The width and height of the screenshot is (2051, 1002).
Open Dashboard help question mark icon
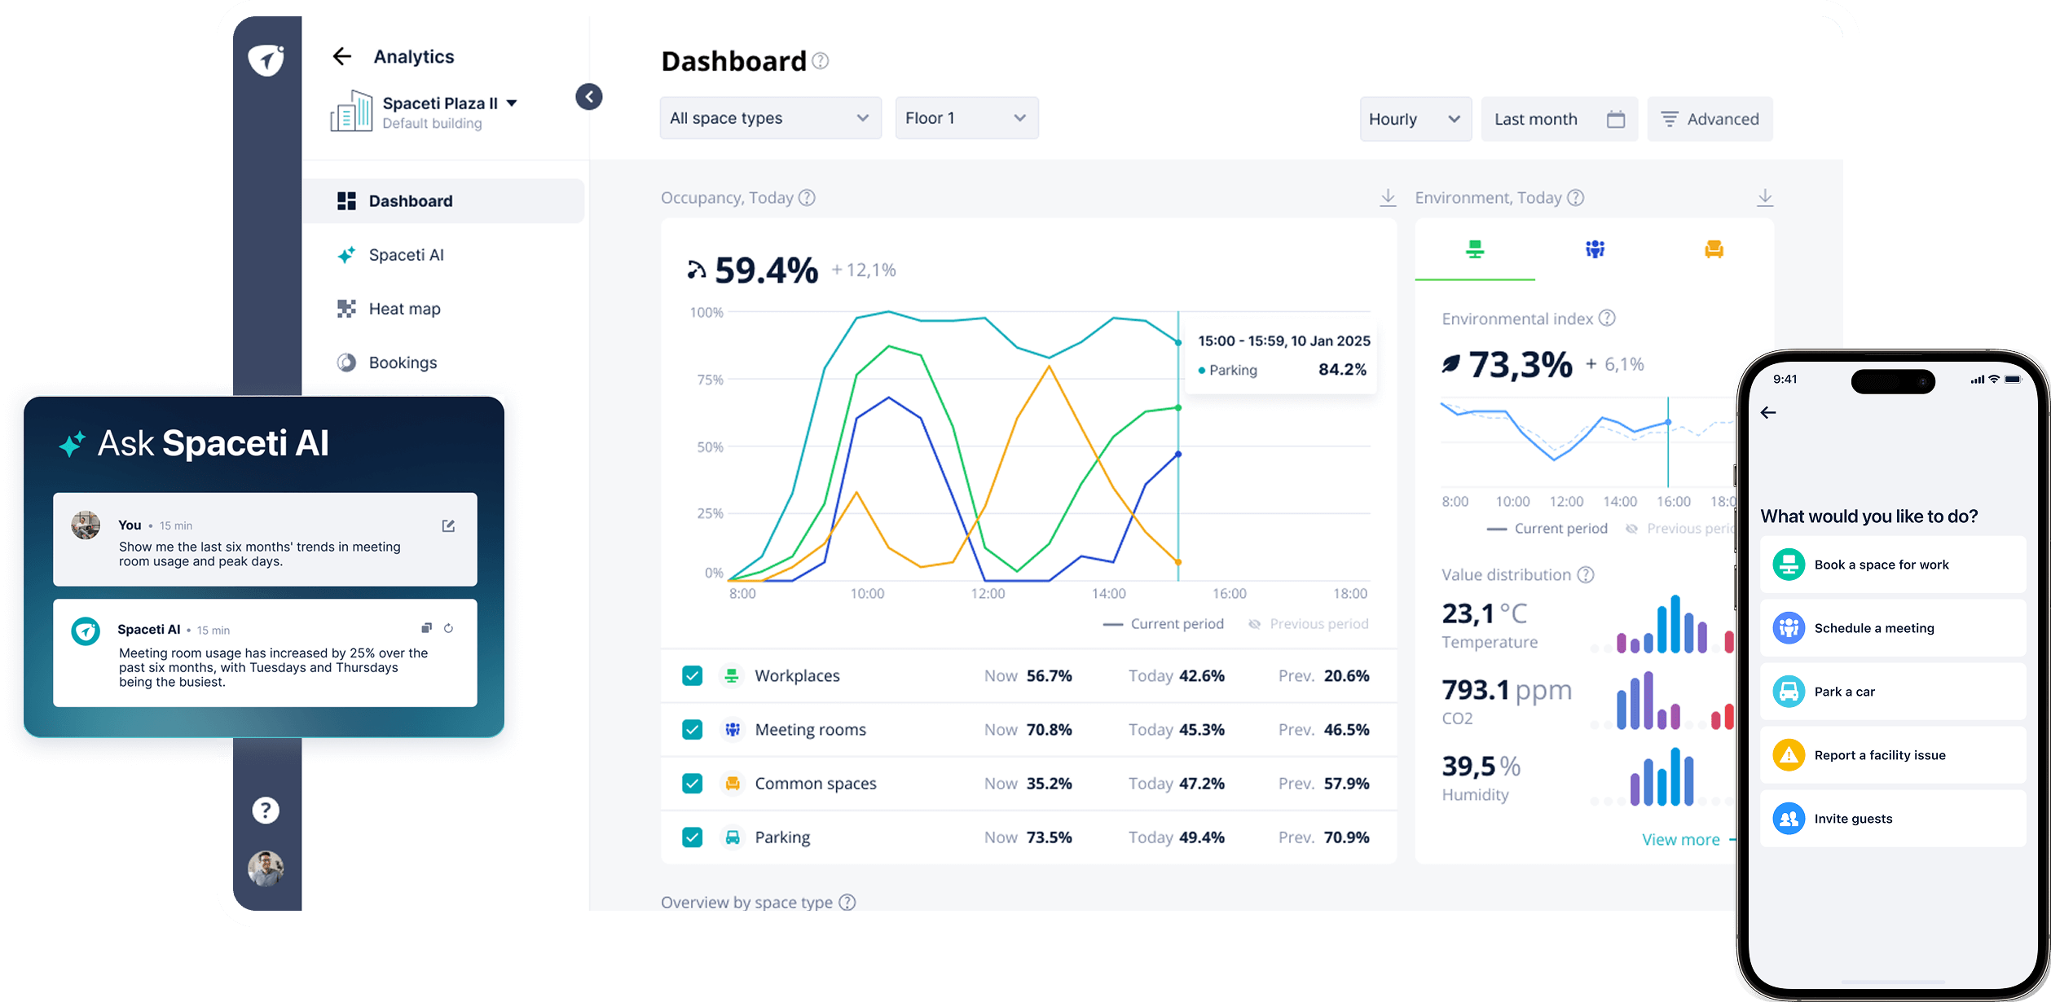click(821, 61)
